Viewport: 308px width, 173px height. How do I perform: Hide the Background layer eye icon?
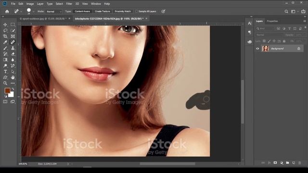click(x=257, y=49)
